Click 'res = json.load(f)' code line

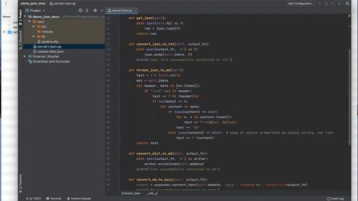[x=162, y=28]
